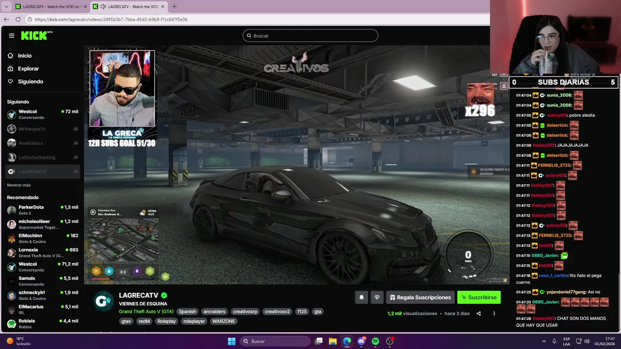This screenshot has height=349, width=621.
Task: Select the Spanish language tag
Action: tap(187, 312)
